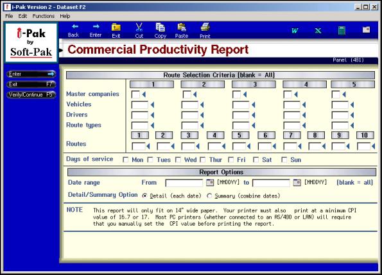Screen dimensions: 382x275
Task: Open lookup arrow for Master companies 1
Action: click(x=144, y=94)
